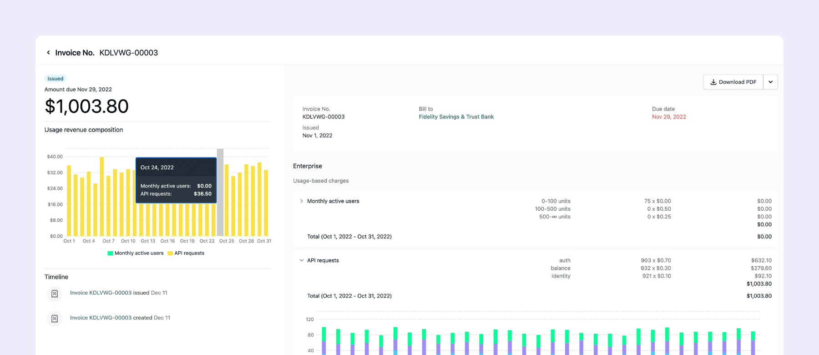Click the invoice created timeline icon
The height and width of the screenshot is (355, 819).
pos(55,319)
